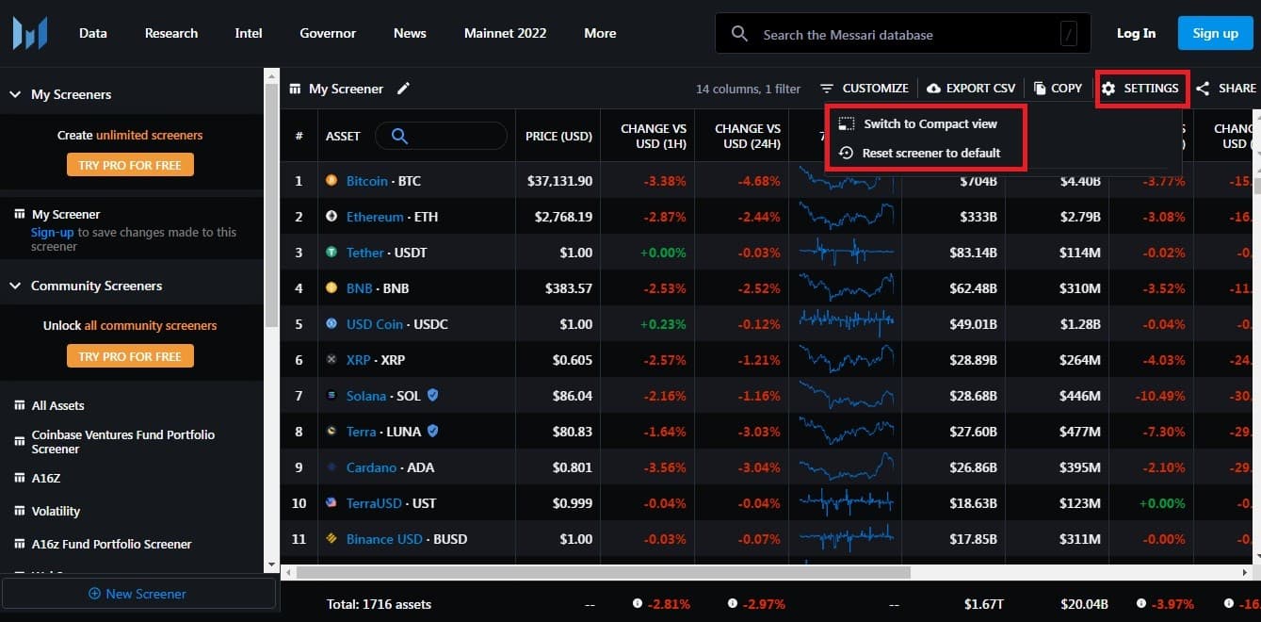Sort by the PRICE (USD) column header
The image size is (1261, 622).
click(558, 136)
